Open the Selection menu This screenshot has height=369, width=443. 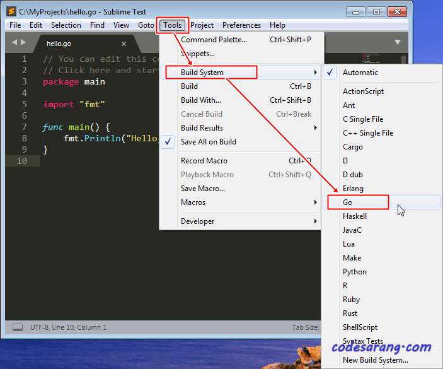click(66, 25)
